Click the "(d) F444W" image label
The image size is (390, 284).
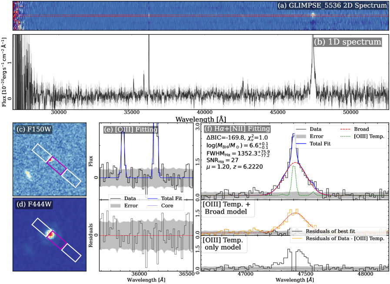(33, 204)
